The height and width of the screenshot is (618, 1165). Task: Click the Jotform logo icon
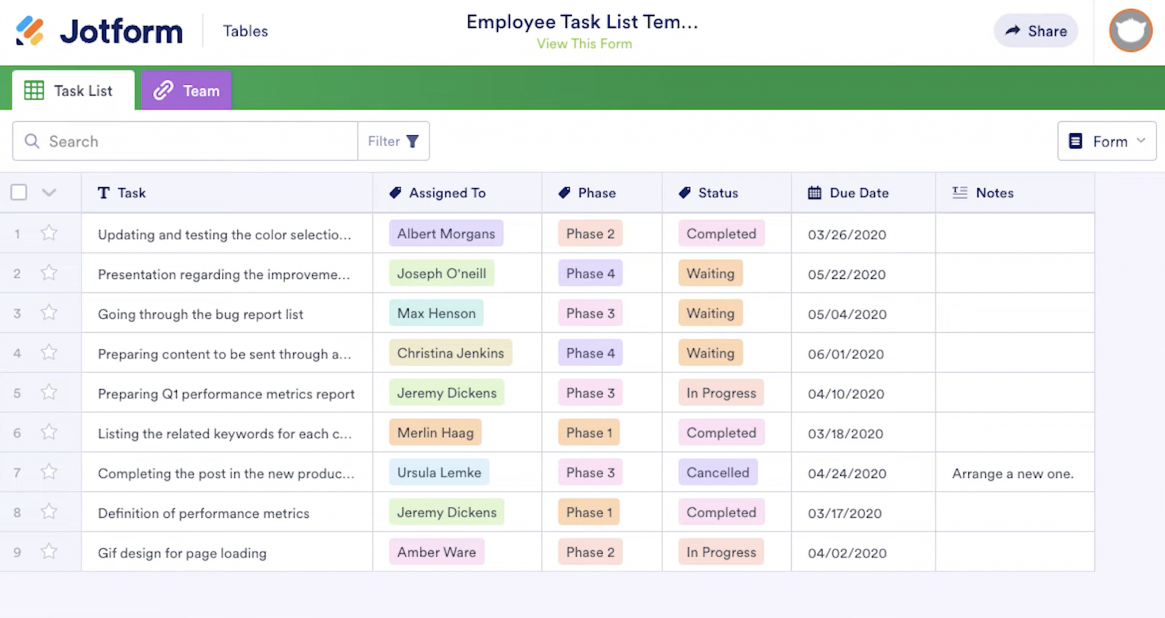tap(30, 31)
